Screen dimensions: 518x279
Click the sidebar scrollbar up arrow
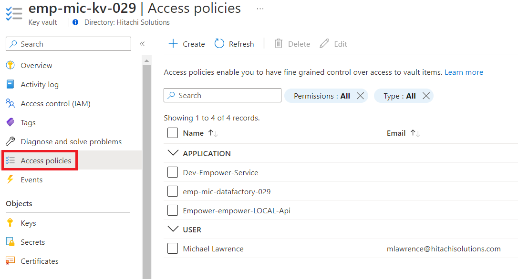click(x=147, y=60)
